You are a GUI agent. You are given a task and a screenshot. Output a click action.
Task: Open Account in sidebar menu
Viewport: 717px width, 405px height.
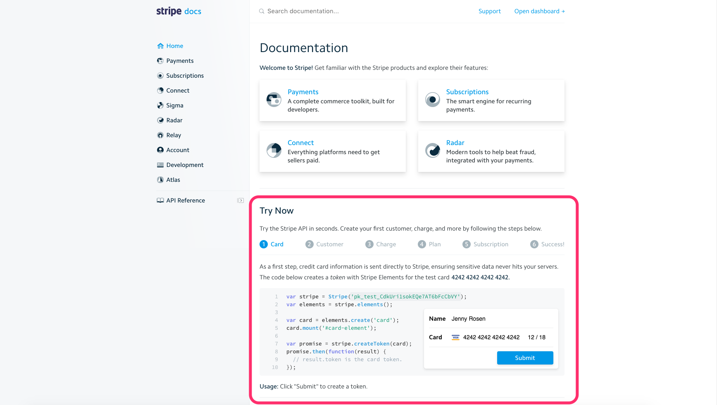point(178,150)
